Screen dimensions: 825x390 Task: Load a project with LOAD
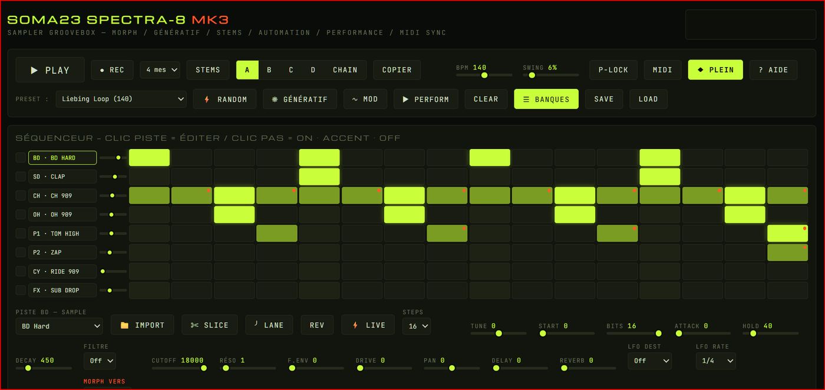click(648, 99)
